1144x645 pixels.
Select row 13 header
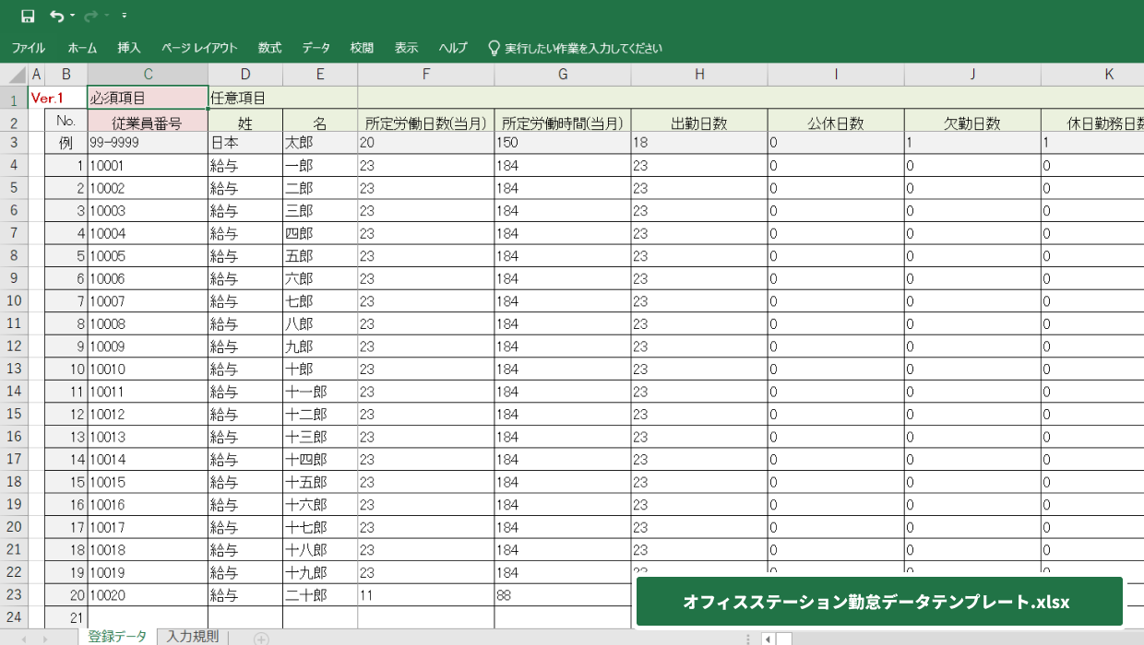click(14, 369)
